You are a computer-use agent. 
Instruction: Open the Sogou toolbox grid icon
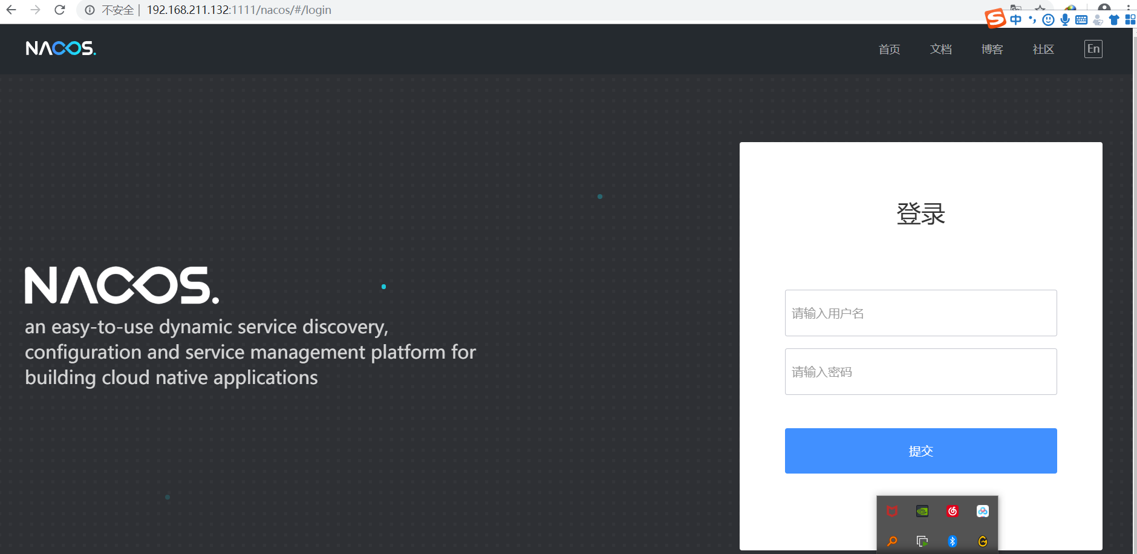[1130, 20]
